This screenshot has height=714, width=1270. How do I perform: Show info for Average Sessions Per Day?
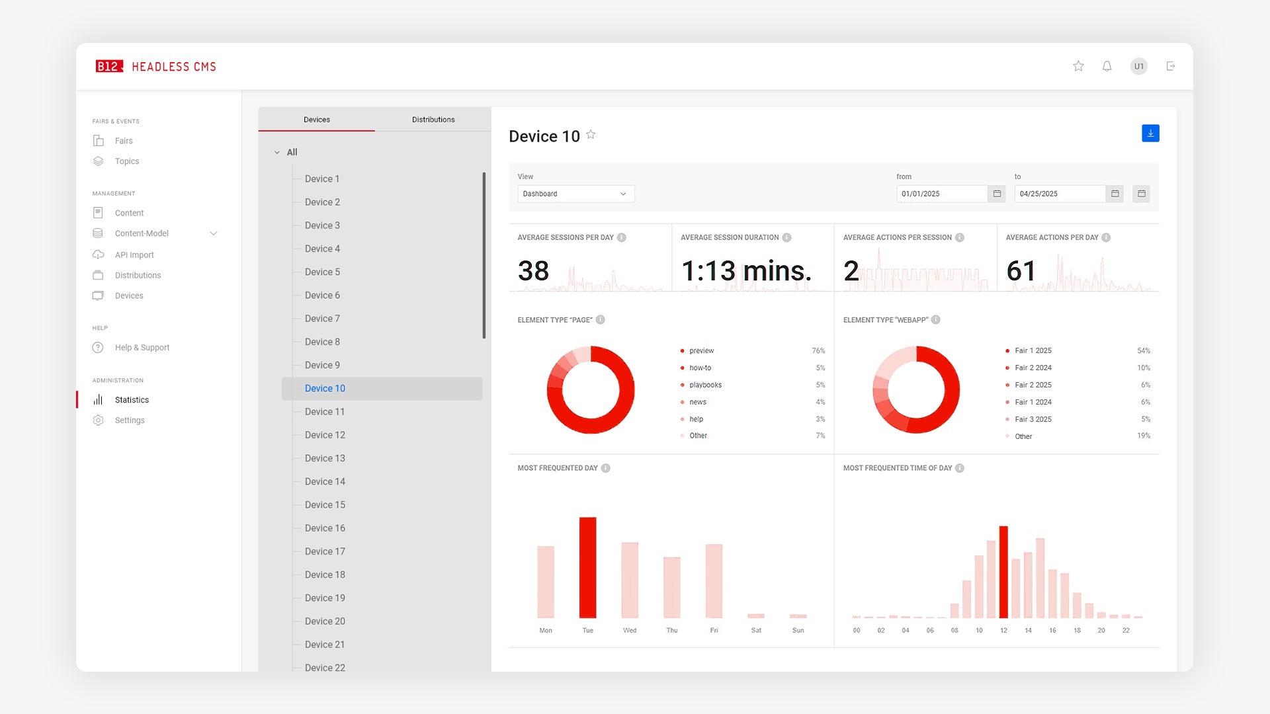[622, 237]
